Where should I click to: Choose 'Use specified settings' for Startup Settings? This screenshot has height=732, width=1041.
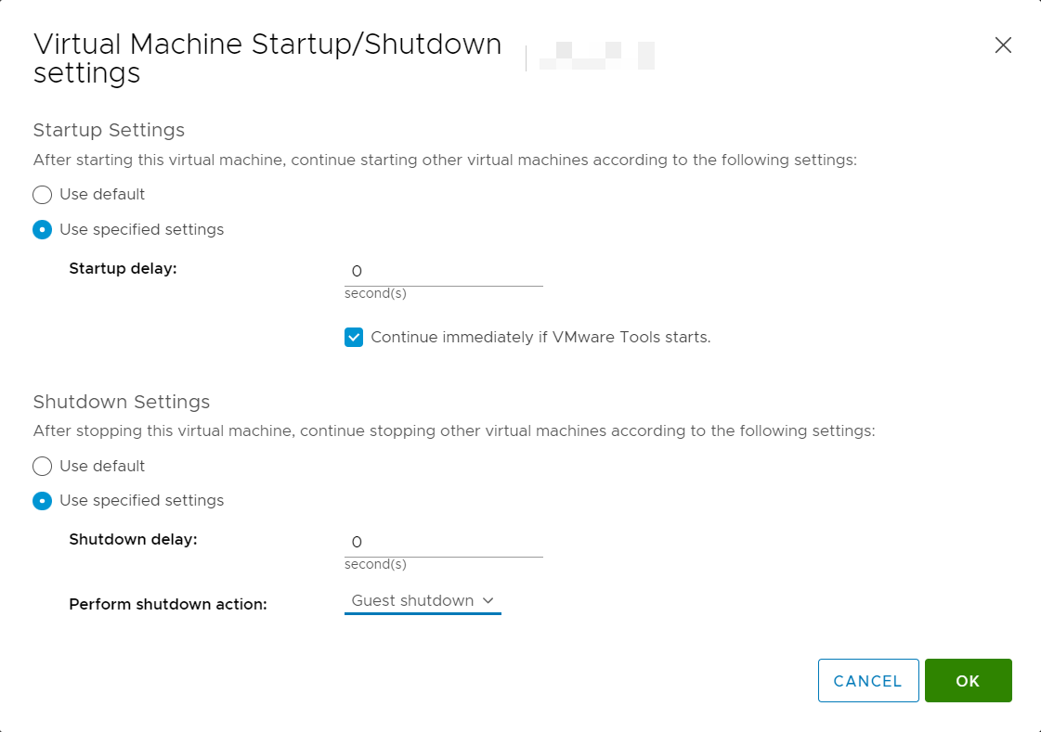43,230
